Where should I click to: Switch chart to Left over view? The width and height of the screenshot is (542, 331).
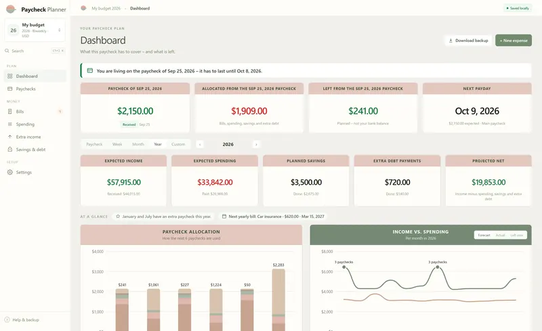pyautogui.click(x=517, y=235)
